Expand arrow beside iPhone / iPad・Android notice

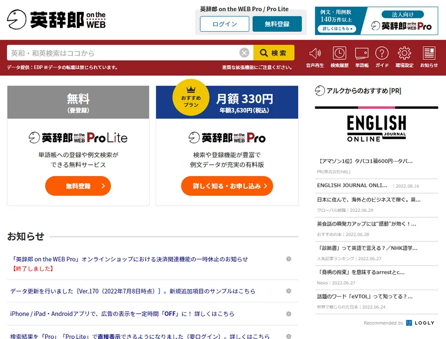tap(288, 314)
